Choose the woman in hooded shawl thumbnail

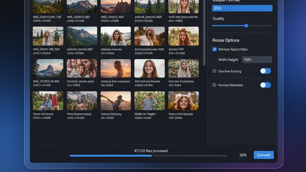point(184,68)
